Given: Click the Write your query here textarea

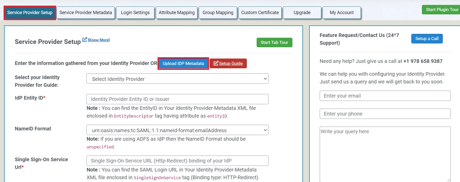Looking at the screenshot, I should (x=385, y=154).
